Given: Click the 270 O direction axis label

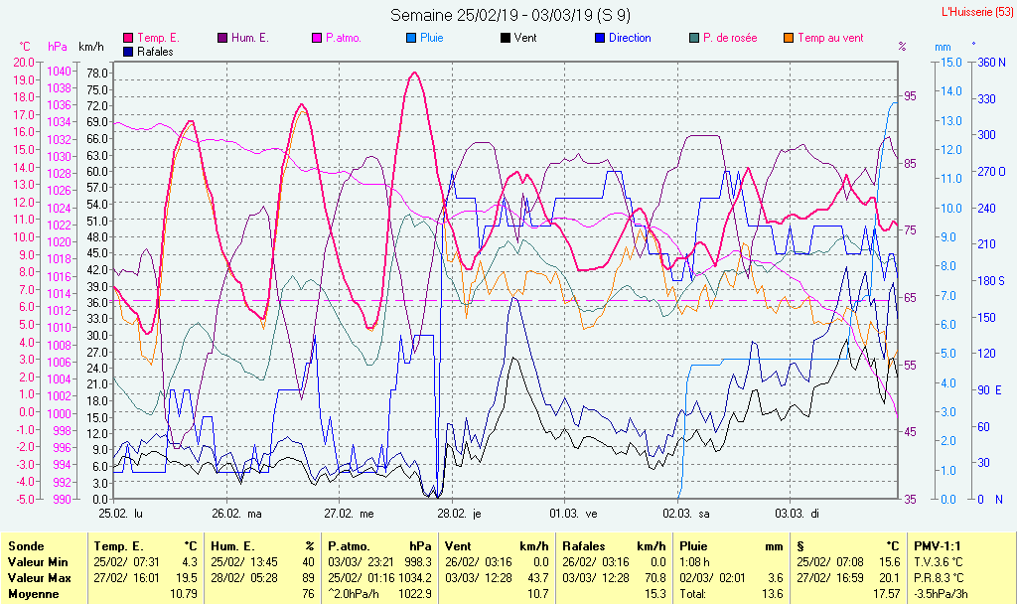Looking at the screenshot, I should (992, 171).
